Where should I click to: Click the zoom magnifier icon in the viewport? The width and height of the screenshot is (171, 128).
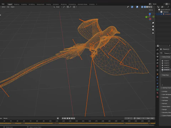coord(153,23)
